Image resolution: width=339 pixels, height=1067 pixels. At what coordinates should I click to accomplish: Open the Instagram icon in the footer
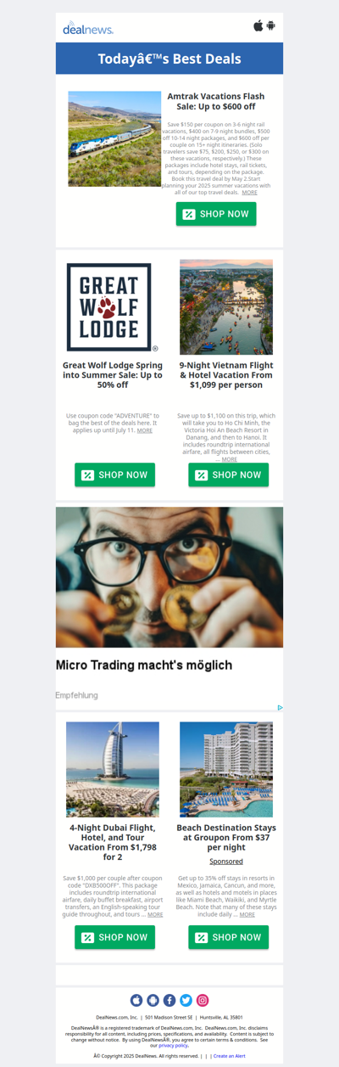[203, 1001]
